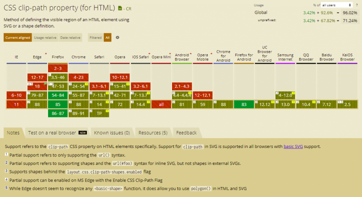The width and height of the screenshot is (362, 197).
Task: Click the Firefox column header
Action: (x=58, y=57)
